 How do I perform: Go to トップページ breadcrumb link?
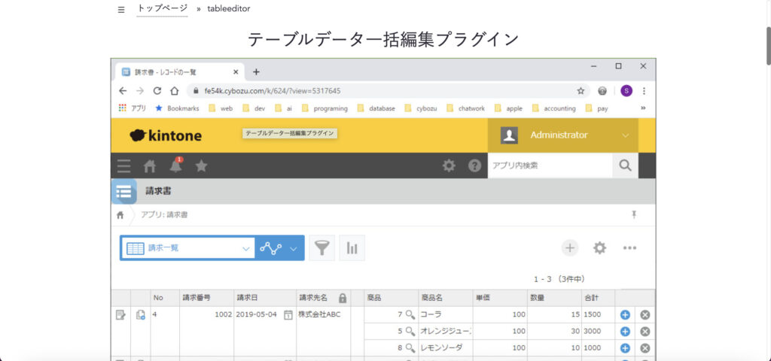(163, 8)
